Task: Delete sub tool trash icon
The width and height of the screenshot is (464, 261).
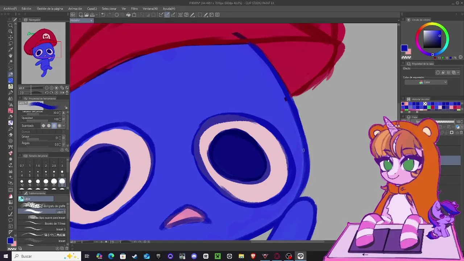Action: pyautogui.click(x=67, y=249)
